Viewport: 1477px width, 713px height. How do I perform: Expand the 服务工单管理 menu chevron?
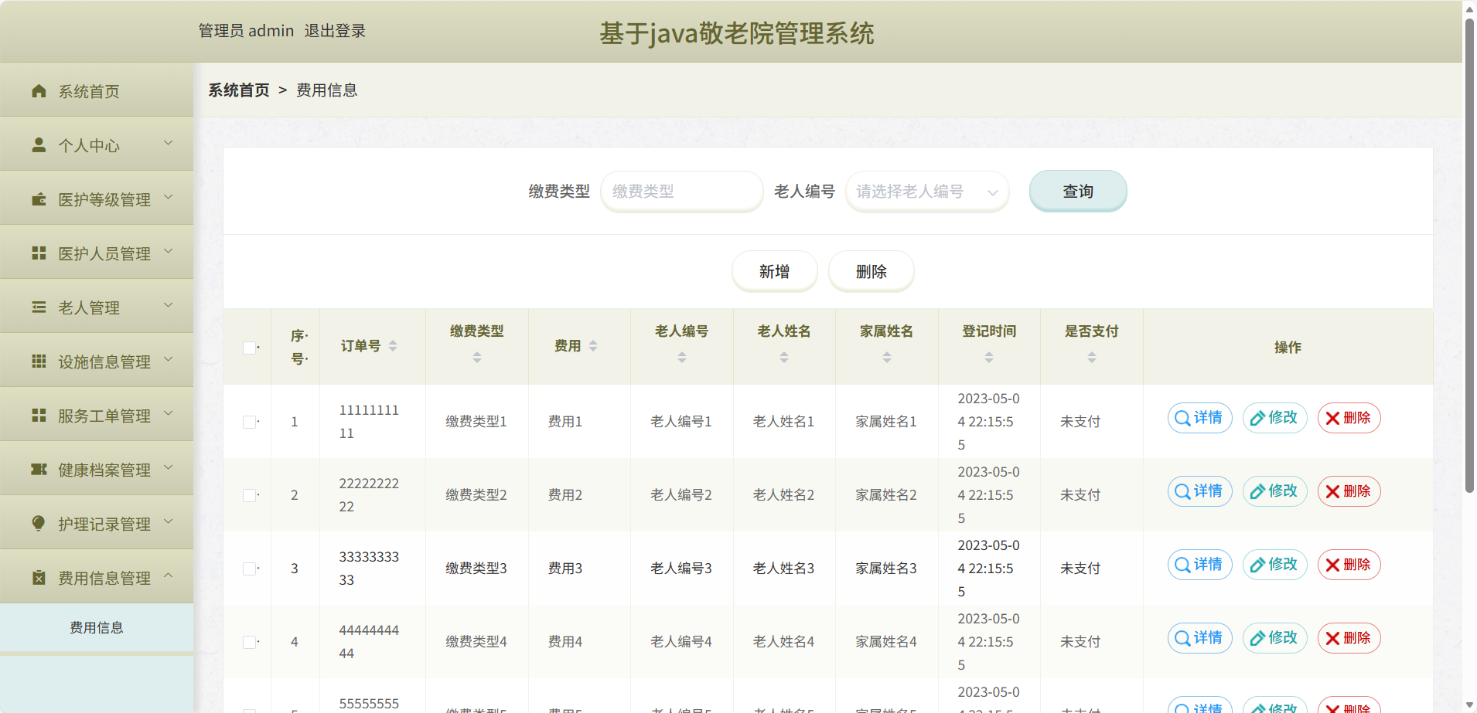[x=168, y=414]
